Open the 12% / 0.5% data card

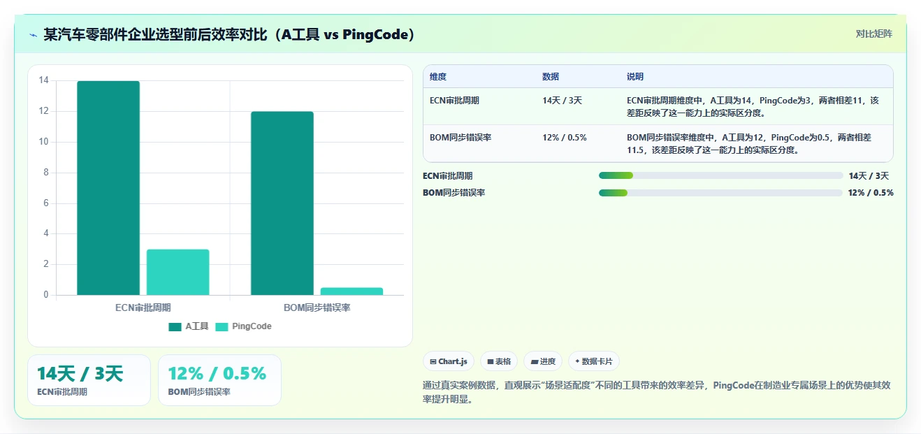tap(219, 380)
